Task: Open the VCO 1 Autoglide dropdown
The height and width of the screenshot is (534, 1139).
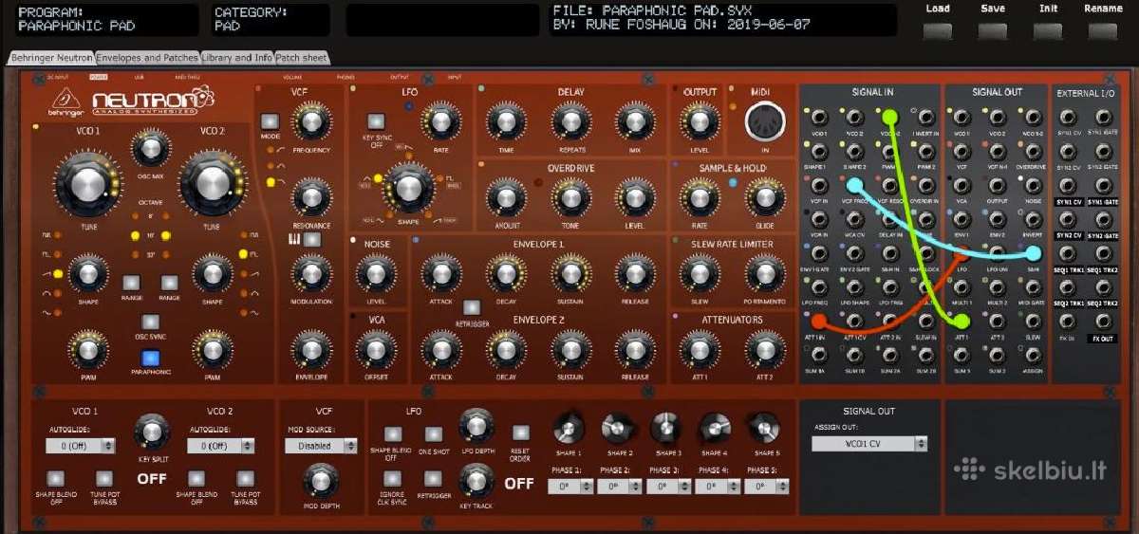Action: click(81, 445)
